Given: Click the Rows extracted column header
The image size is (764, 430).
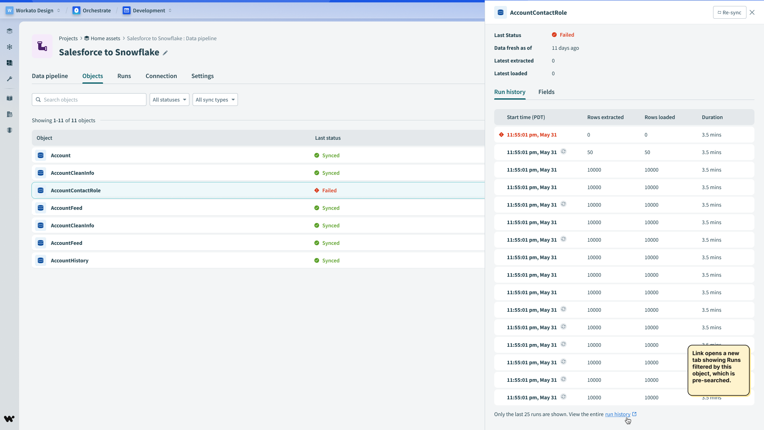Looking at the screenshot, I should pyautogui.click(x=605, y=117).
